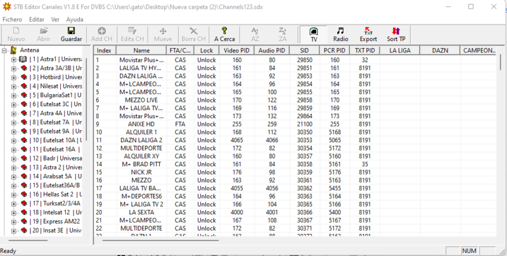
Task: Expand the 6 | Eutelsat 3C node
Action: (13, 104)
